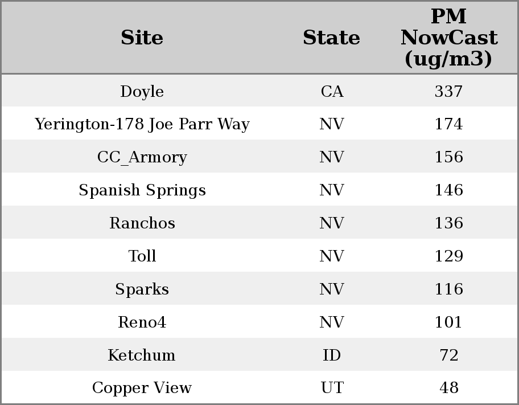Click the CC_Armory site name
519x405 pixels.
[142, 157]
